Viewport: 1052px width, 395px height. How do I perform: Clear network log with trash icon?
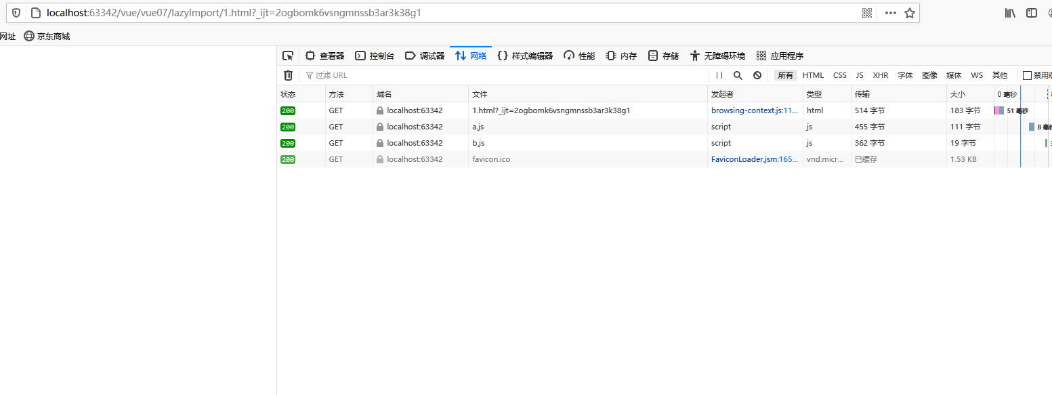pos(288,75)
